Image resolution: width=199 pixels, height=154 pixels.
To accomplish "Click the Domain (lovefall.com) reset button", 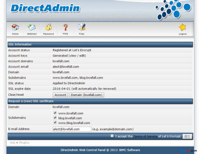I will pos(86,95).
